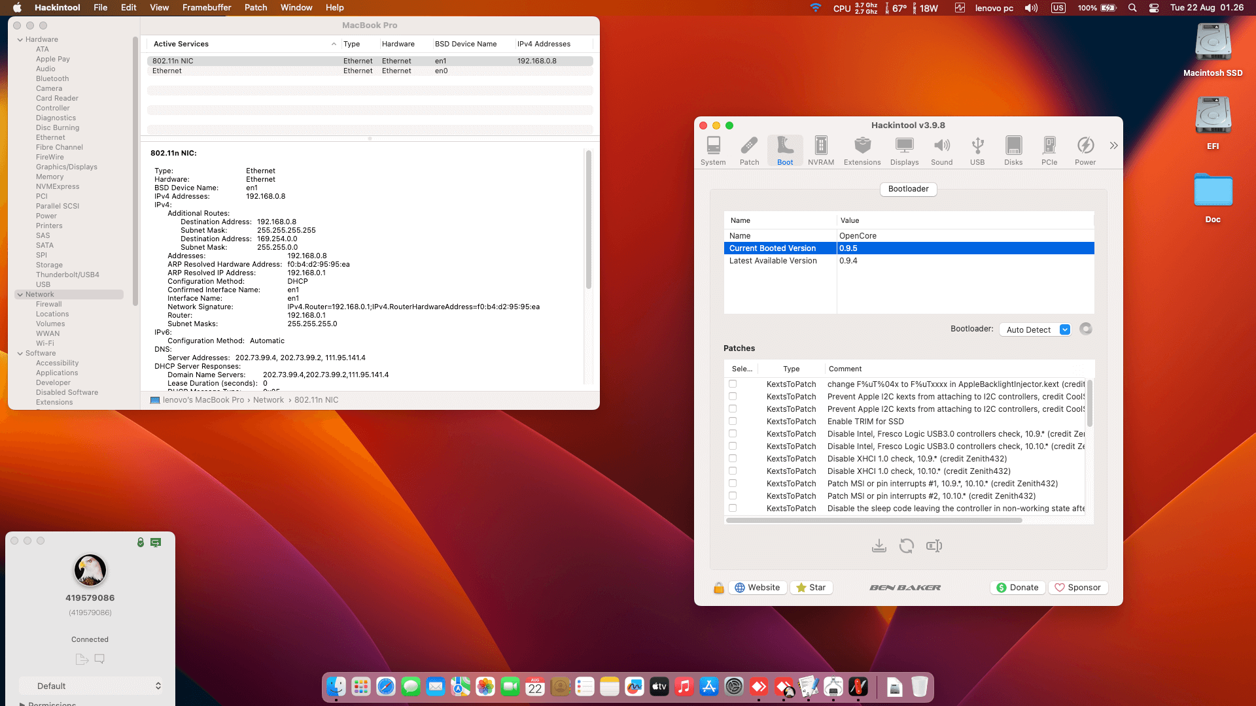Check the Fresco Logic USB3.0 10.10 patch

click(x=733, y=446)
